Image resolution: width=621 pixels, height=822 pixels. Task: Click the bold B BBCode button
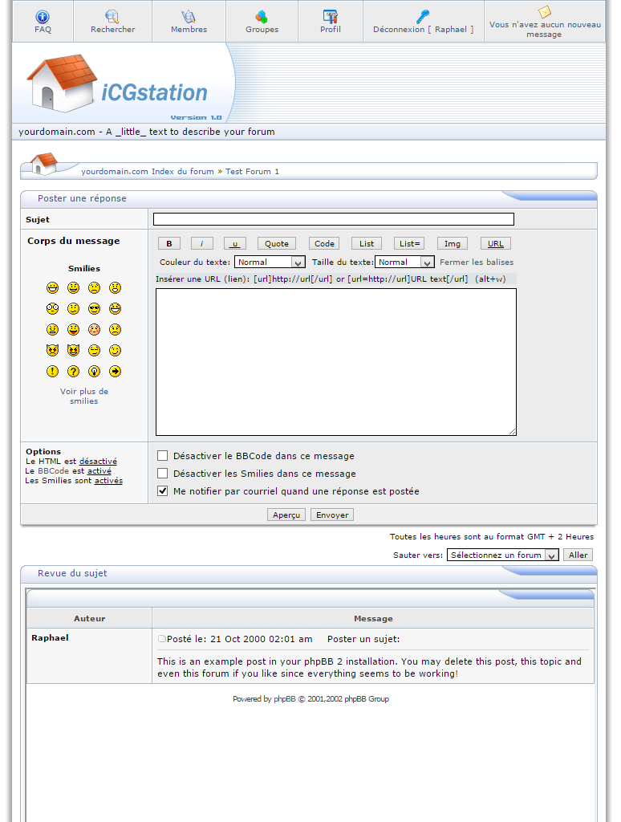[x=169, y=244]
